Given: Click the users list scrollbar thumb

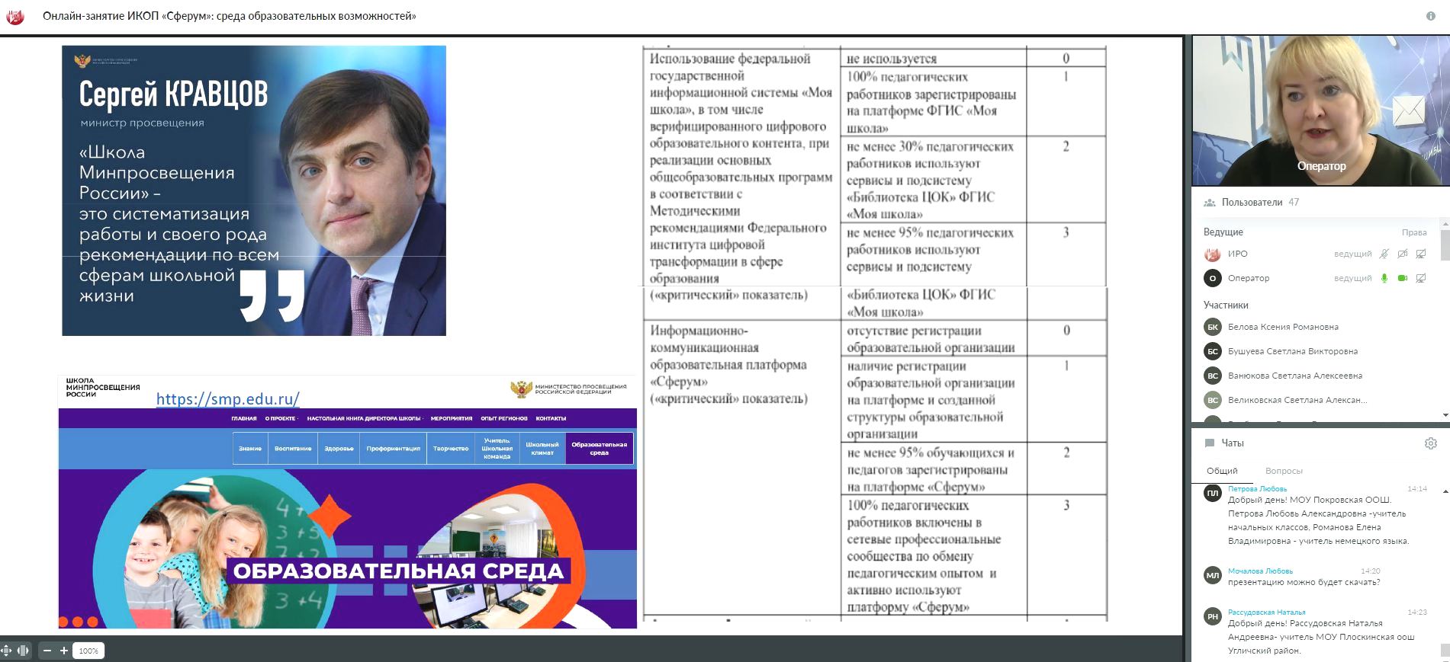Looking at the screenshot, I should click(1445, 244).
